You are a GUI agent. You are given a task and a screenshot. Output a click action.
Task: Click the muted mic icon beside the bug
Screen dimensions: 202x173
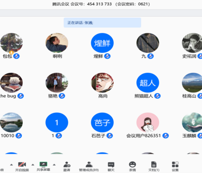tap(20, 96)
